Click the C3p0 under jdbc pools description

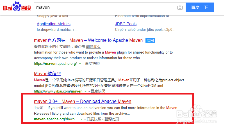[x=145, y=30]
